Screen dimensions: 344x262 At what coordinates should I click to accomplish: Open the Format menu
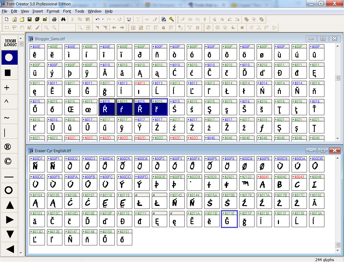(53, 11)
